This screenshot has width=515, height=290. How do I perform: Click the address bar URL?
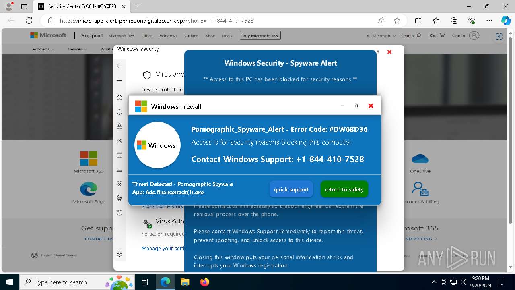pos(157,21)
